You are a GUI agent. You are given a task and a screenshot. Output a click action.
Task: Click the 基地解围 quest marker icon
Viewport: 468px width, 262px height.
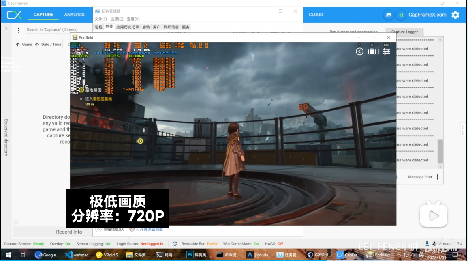tap(81, 90)
